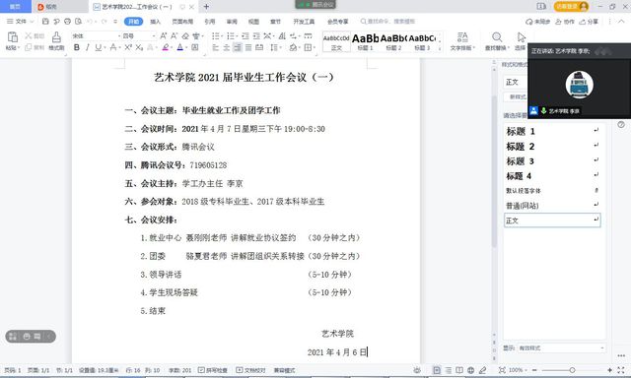
Task: Click the Decrease font size icon
Action: tap(174, 35)
